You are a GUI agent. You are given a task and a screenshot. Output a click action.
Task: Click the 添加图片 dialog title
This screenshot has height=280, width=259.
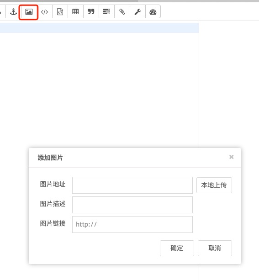(50, 158)
